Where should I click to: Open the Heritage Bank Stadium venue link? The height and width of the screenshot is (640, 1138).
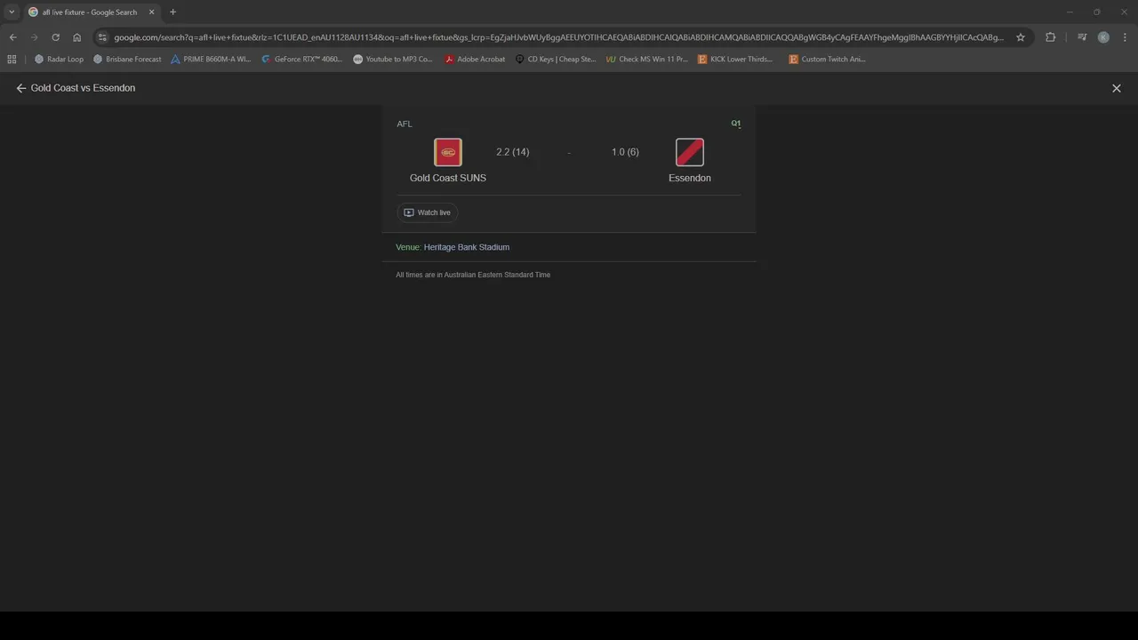467,247
